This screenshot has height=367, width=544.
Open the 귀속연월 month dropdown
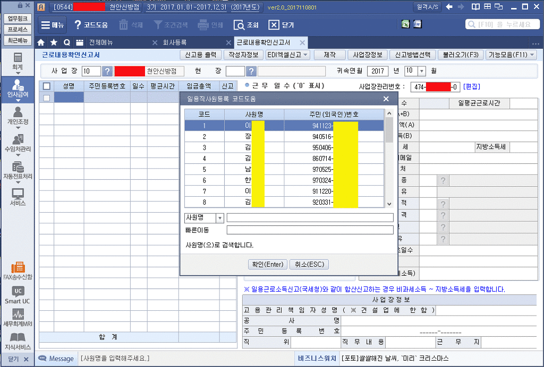pyautogui.click(x=422, y=71)
